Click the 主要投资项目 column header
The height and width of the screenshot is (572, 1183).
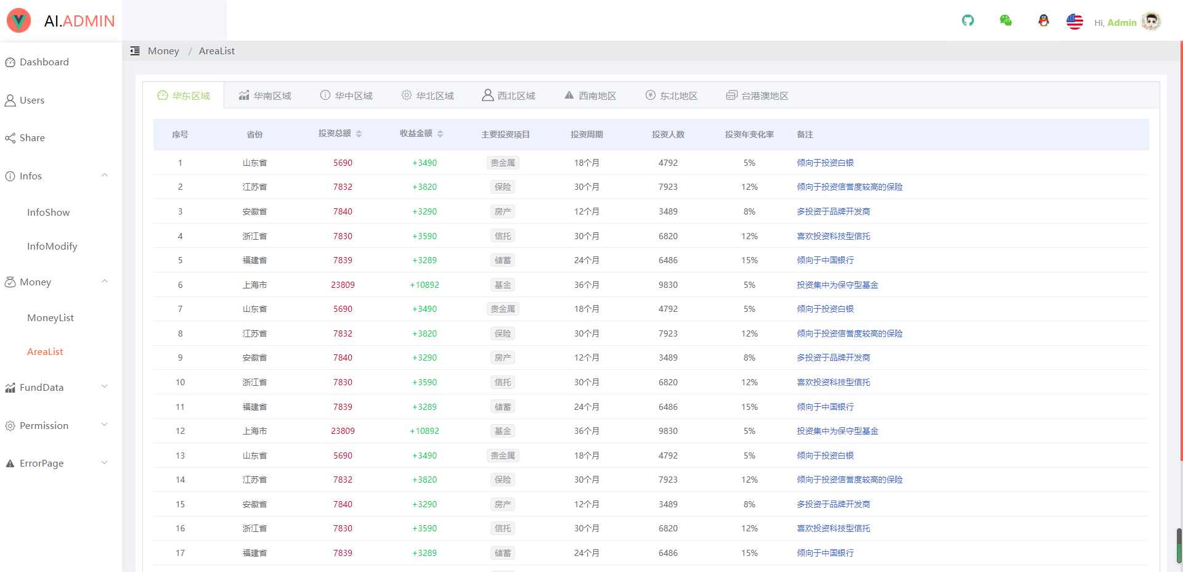click(505, 134)
